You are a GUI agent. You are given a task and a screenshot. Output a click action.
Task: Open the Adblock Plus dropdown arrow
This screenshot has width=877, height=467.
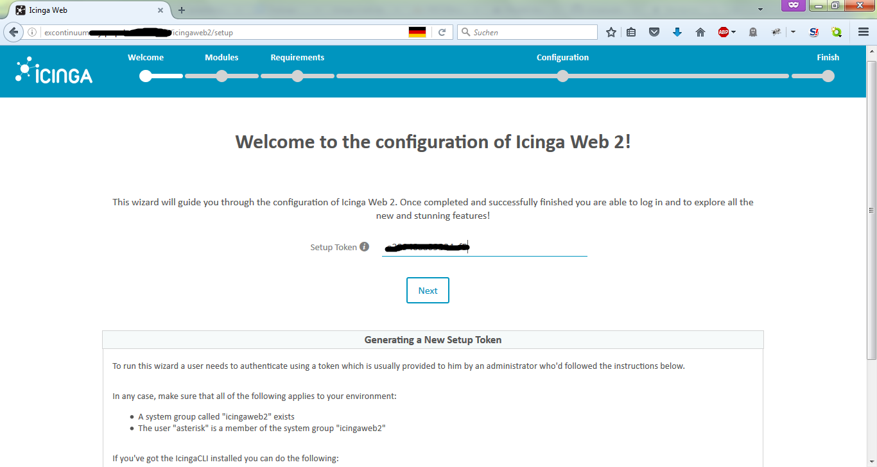(734, 32)
